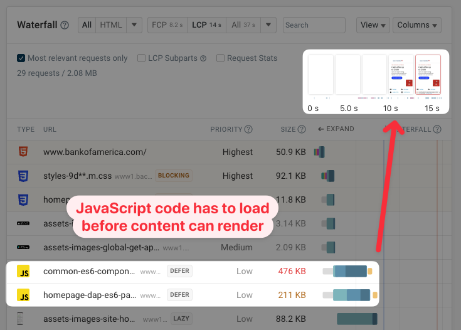Click the SIZE column header

click(288, 129)
